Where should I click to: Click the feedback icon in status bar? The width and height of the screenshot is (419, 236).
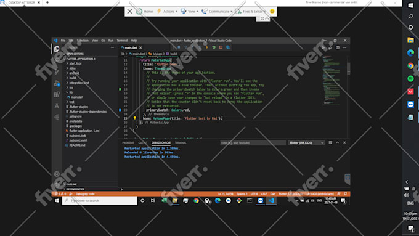coord(339,194)
